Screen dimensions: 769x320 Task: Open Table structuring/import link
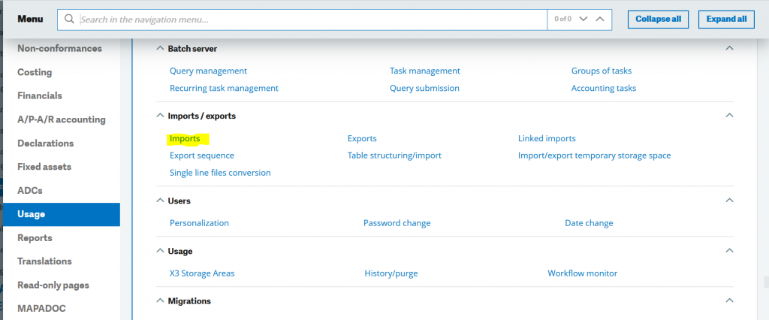point(394,155)
